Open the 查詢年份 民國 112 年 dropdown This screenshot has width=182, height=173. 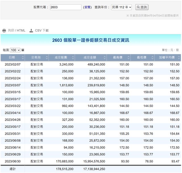pyautogui.click(x=121, y=7)
